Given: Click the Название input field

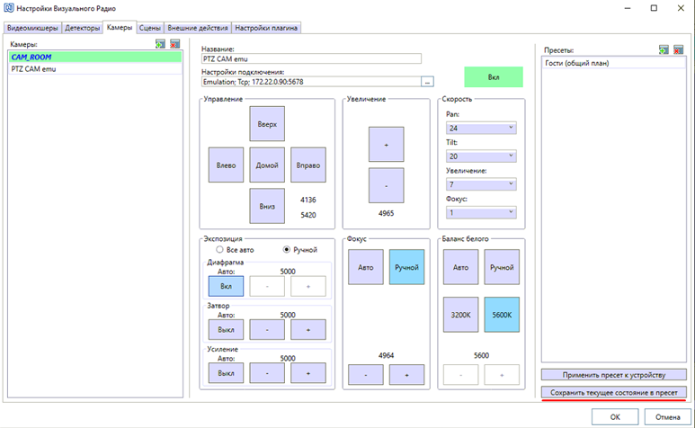Looking at the screenshot, I should [311, 59].
